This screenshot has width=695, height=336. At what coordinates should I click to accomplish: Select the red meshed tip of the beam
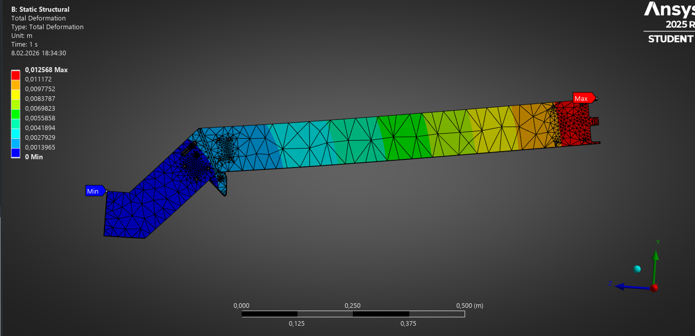coord(576,123)
